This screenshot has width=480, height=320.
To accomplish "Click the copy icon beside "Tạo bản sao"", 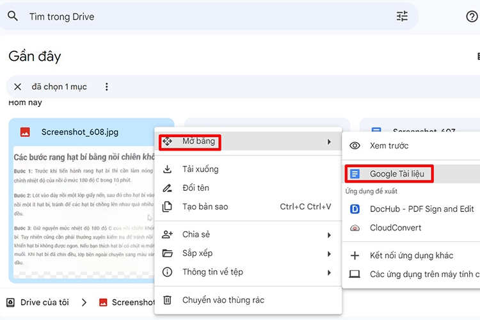I will pos(167,207).
